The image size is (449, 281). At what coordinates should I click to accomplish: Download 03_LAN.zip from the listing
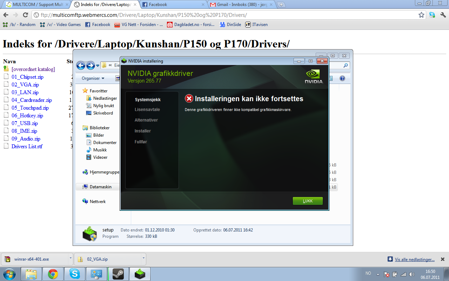[x=25, y=92]
